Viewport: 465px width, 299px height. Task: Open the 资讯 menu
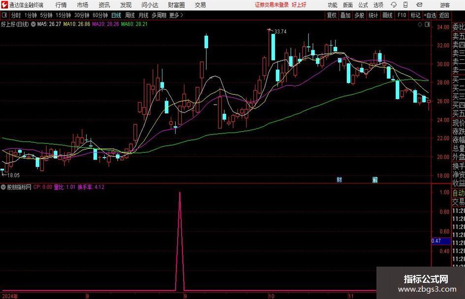tap(104, 5)
